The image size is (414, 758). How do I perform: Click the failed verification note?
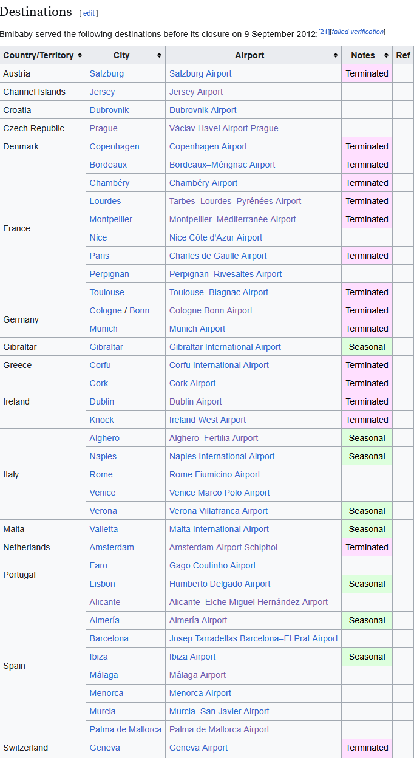[x=358, y=32]
